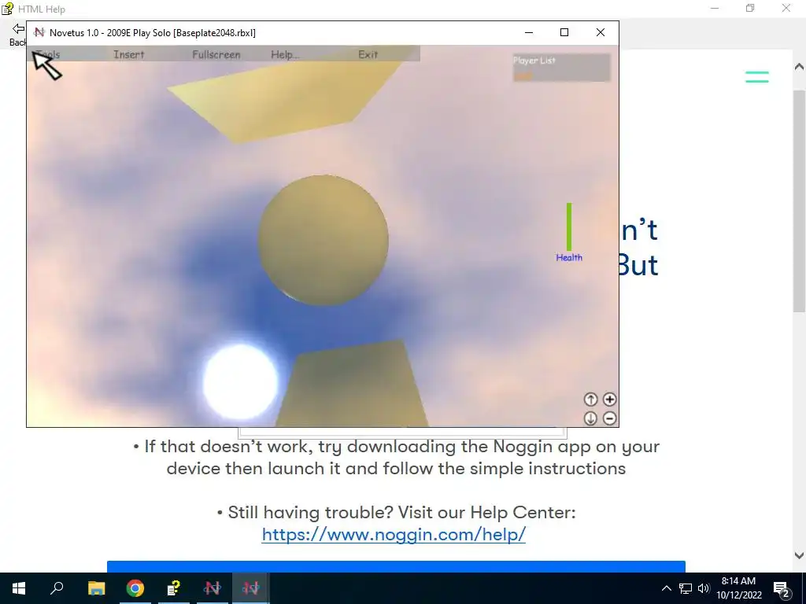Open the teal hamburger menu icon
The height and width of the screenshot is (604, 806).
tap(757, 76)
